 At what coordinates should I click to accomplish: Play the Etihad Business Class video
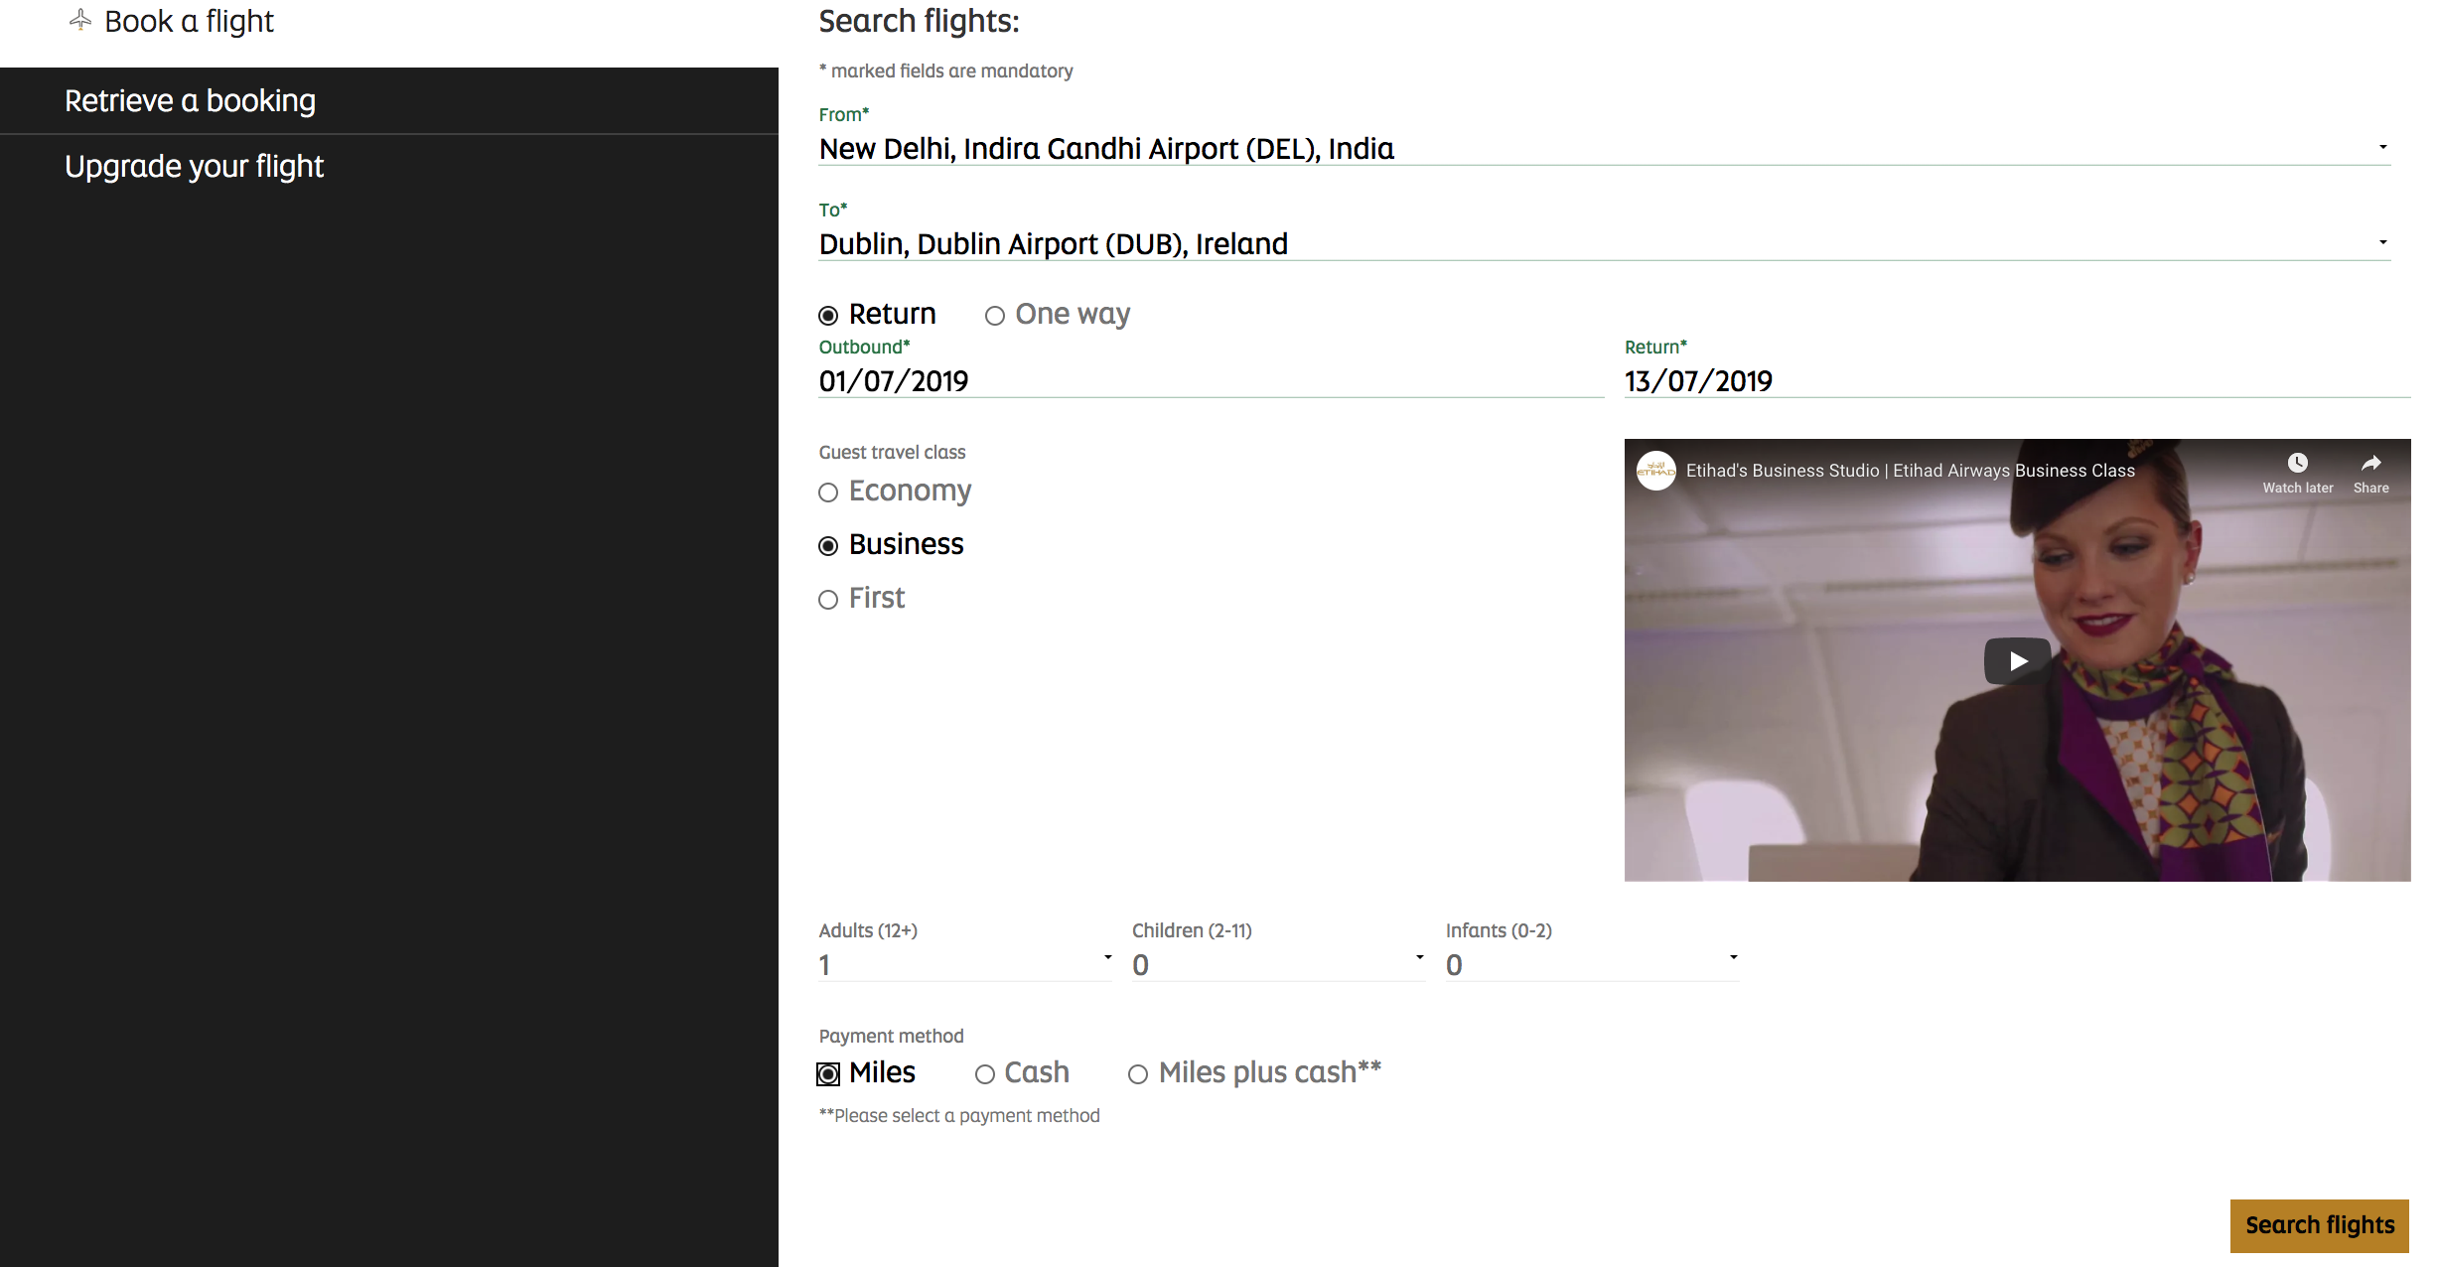2017,659
